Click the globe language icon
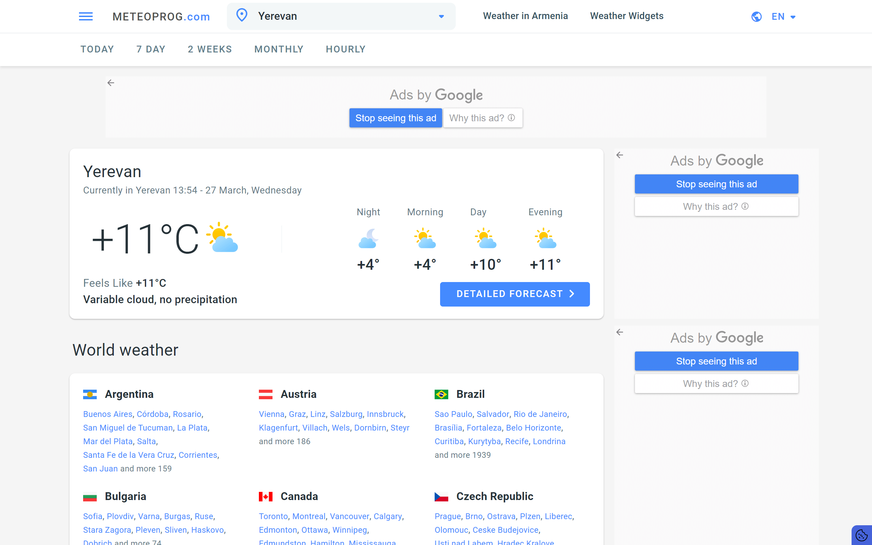872x545 pixels. (756, 17)
